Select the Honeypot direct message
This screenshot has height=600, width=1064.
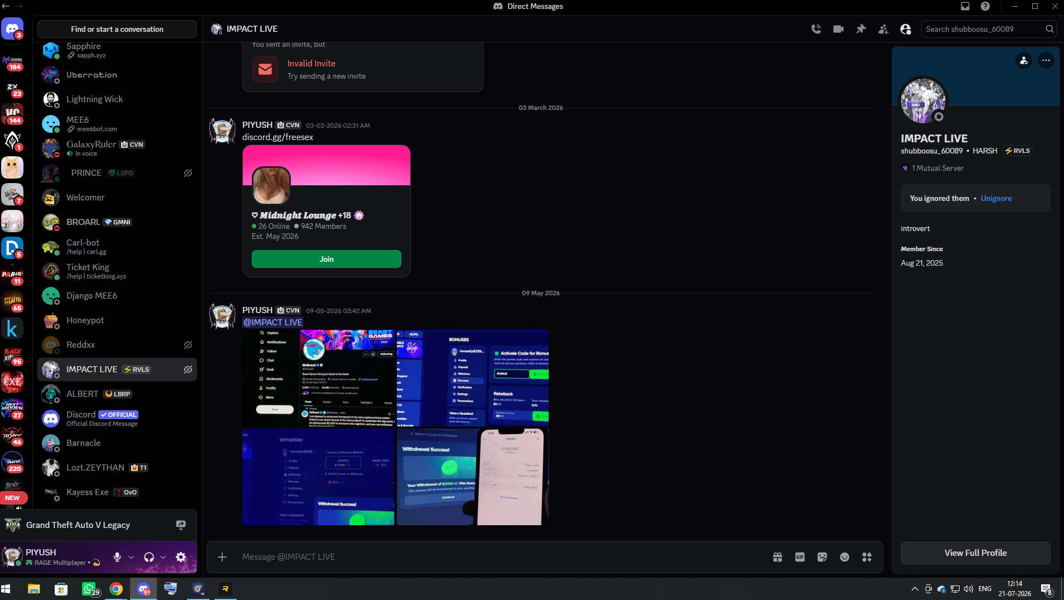(x=117, y=320)
